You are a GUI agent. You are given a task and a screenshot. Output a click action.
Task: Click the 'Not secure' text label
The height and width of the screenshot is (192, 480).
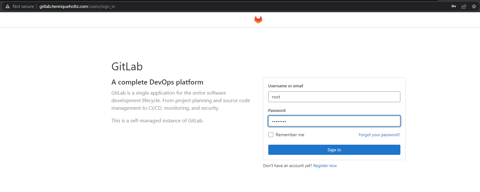pos(23,6)
